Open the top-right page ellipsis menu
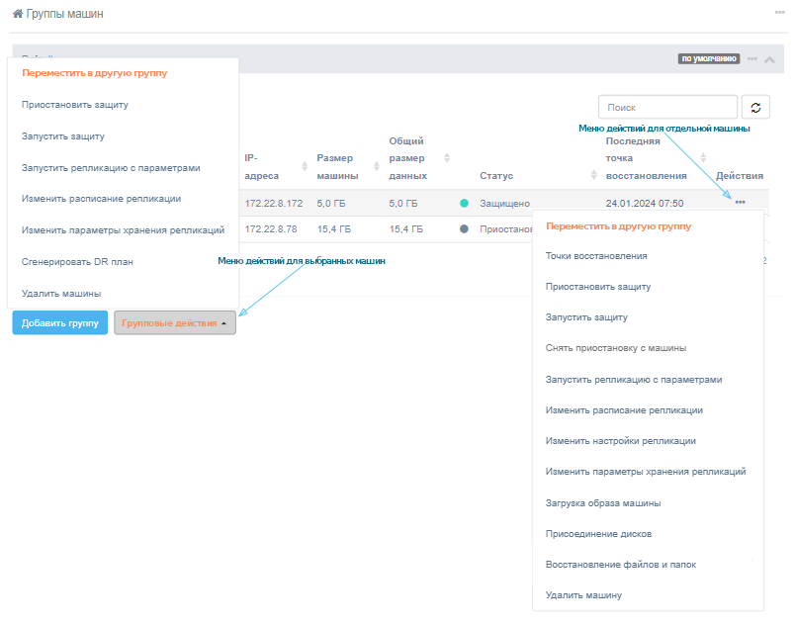The height and width of the screenshot is (626, 794). [780, 13]
